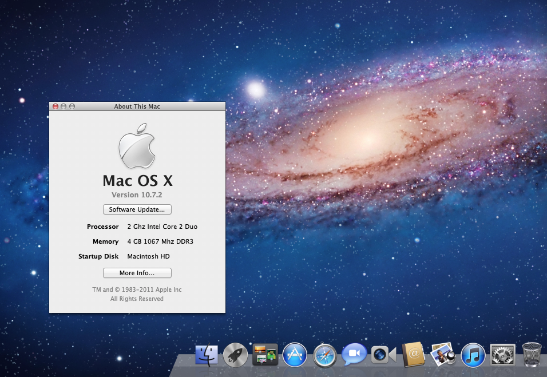
Task: Click '4 GB 1067 Mhz DDR3' value
Action: tap(160, 241)
